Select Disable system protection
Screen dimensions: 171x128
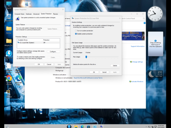point(84,34)
